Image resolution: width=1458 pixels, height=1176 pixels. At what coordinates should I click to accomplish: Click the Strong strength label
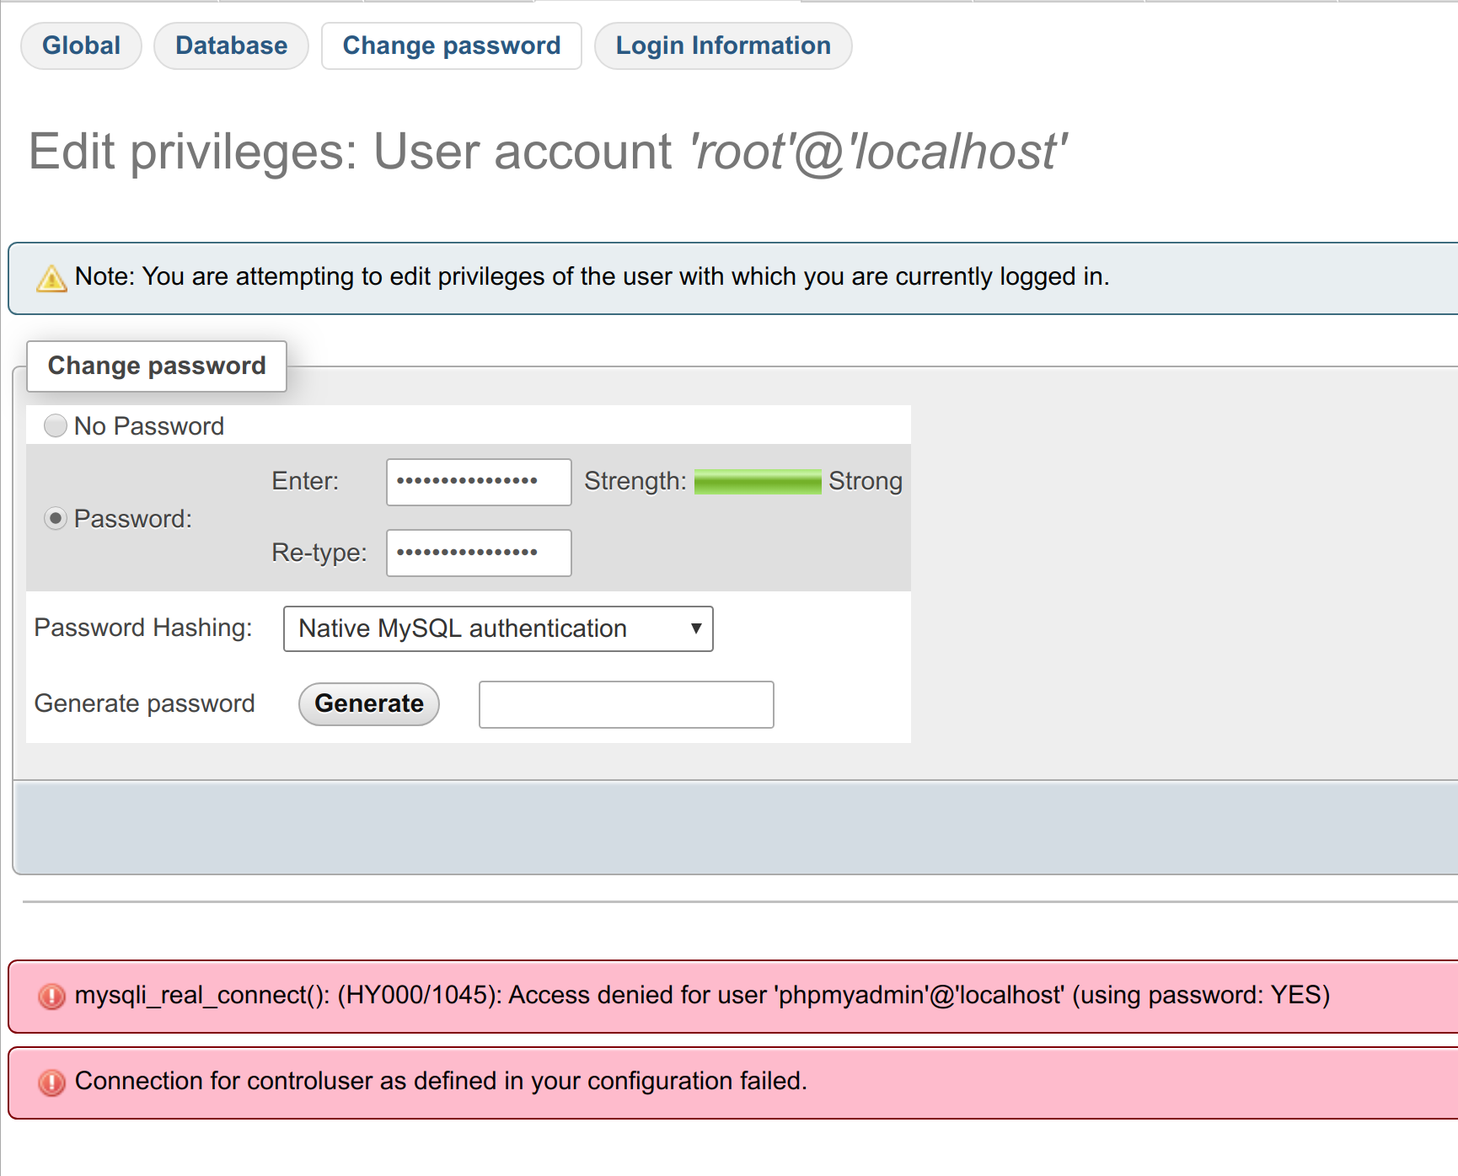866,481
